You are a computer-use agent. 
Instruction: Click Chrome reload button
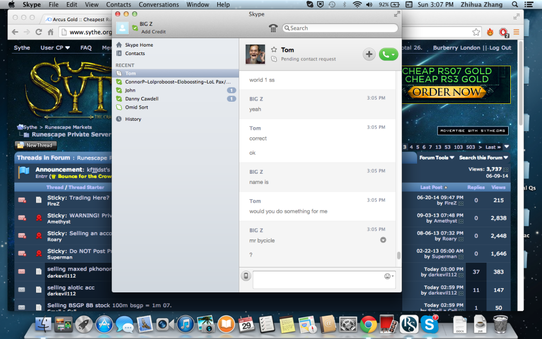(x=39, y=32)
